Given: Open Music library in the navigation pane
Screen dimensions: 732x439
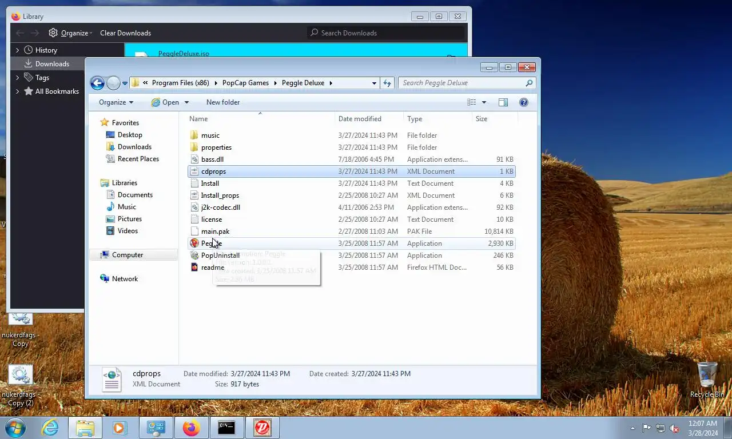Looking at the screenshot, I should [126, 207].
